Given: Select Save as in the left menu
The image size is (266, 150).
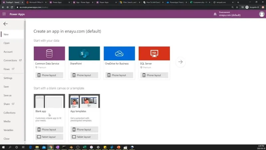Looking at the screenshot, I should click(x=12, y=95).
